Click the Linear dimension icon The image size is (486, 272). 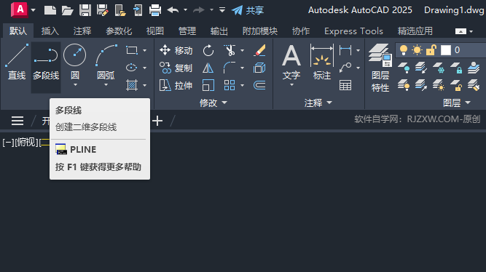coord(345,50)
